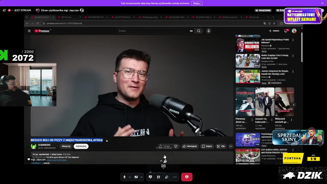Open the browser tab search dropdown arrow
Screen dimensions: 327x184
[27, 17]
